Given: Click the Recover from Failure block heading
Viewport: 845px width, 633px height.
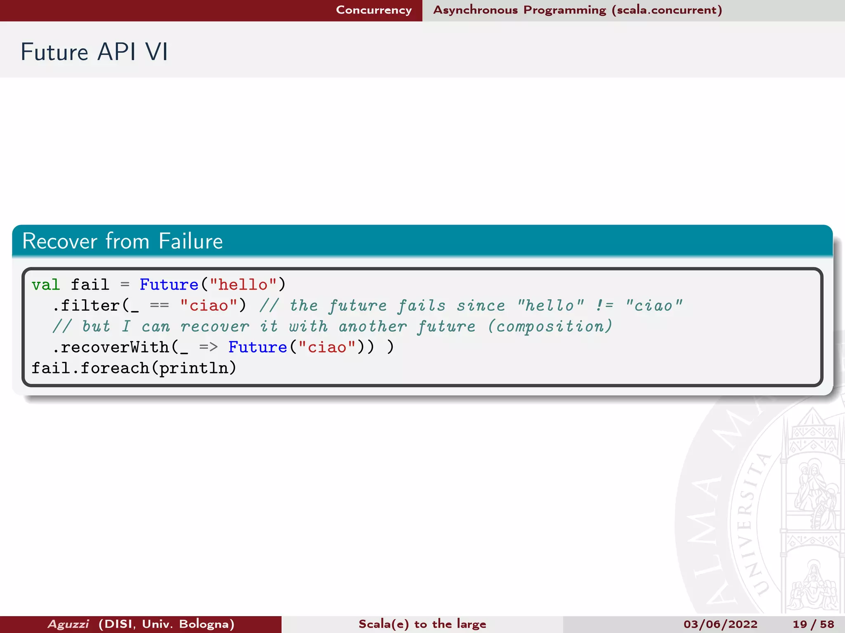Looking at the screenshot, I should (x=123, y=241).
